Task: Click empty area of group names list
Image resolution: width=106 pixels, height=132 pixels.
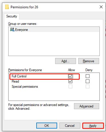Action: click(x=54, y=44)
